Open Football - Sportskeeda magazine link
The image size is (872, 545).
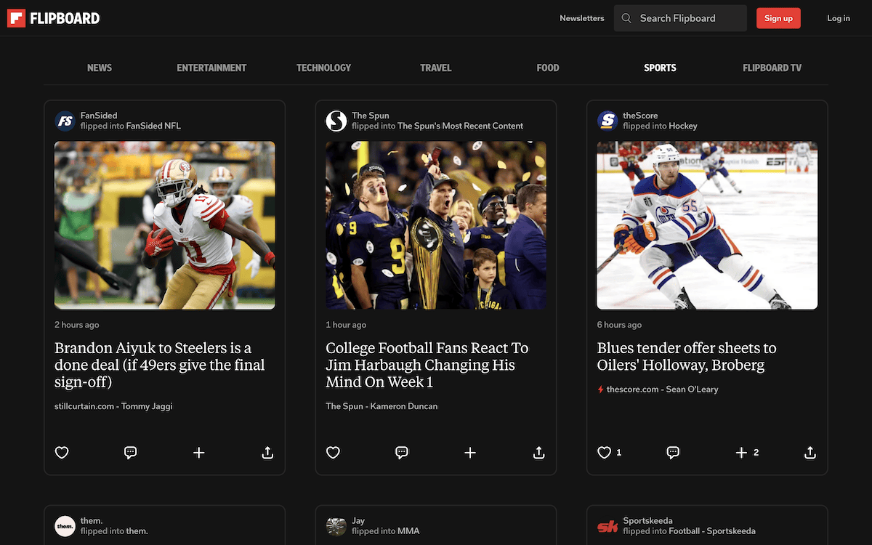click(x=712, y=531)
